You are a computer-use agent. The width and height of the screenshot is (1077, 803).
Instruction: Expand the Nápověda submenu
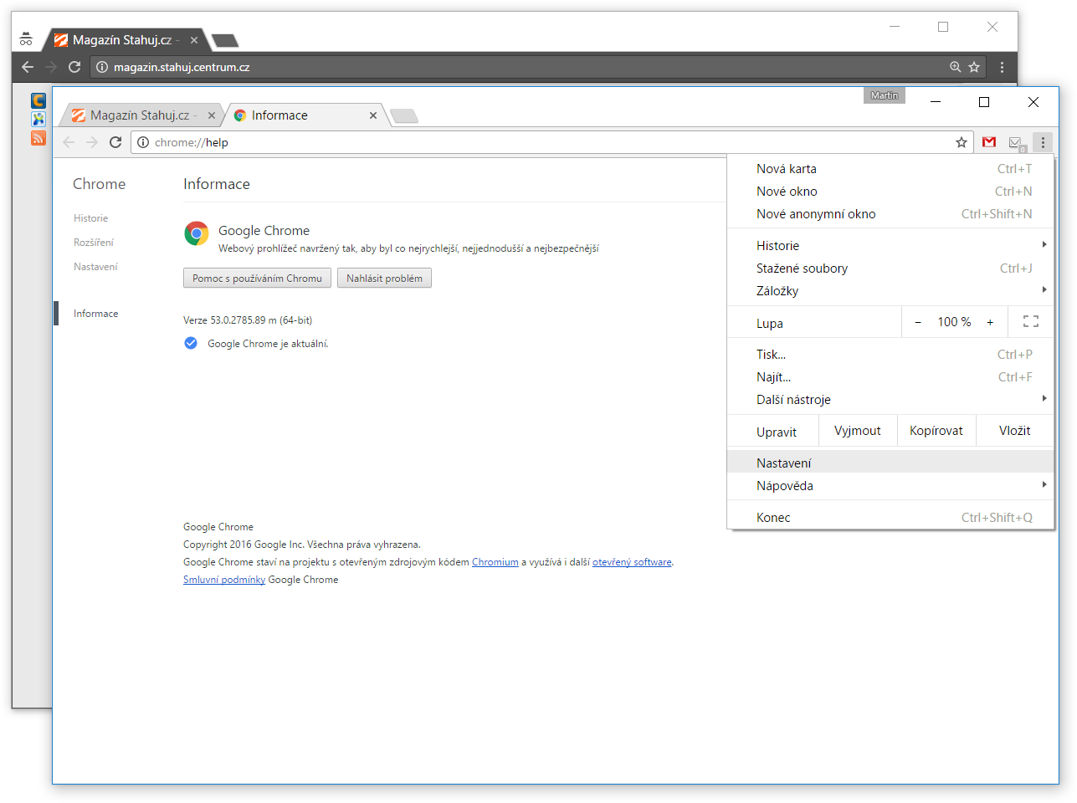pyautogui.click(x=890, y=485)
